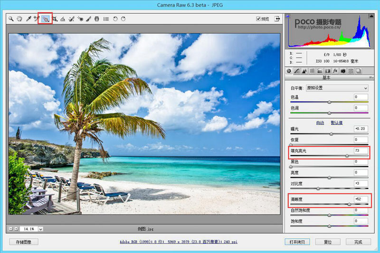Choose the Color Sampler tool

point(37,19)
